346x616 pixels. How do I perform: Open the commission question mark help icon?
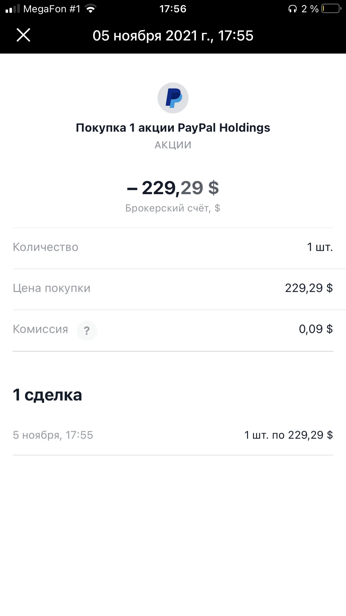click(87, 331)
